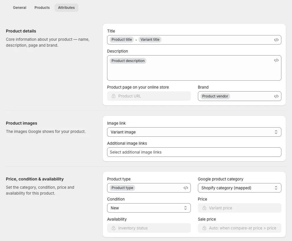Click the locked Product URL field
This screenshot has height=241, width=292.
click(149, 96)
